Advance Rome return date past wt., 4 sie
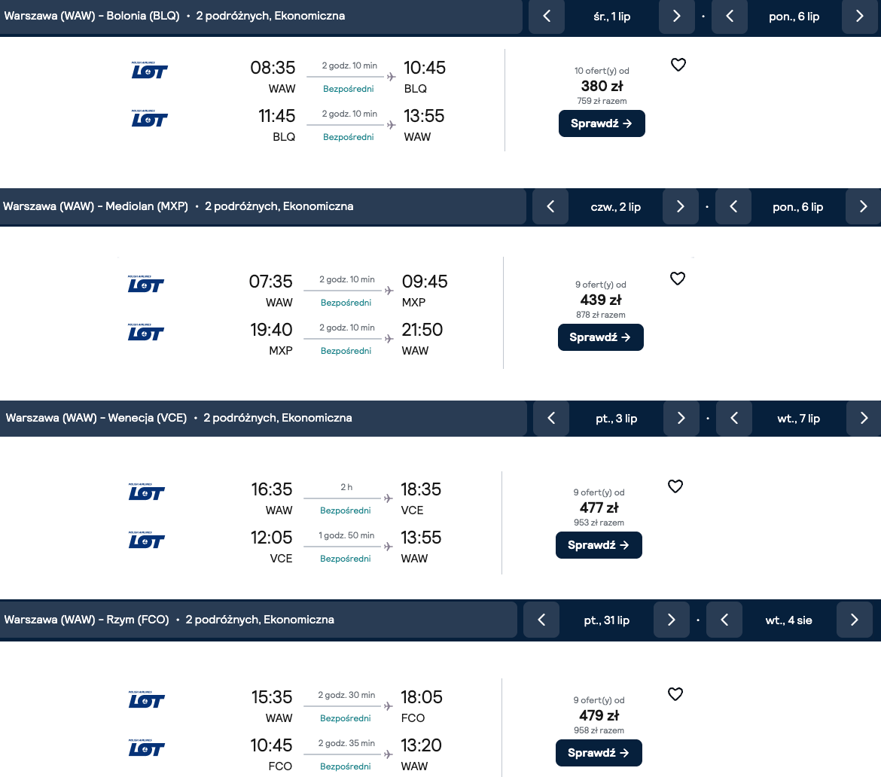This screenshot has height=777, width=881. (854, 620)
